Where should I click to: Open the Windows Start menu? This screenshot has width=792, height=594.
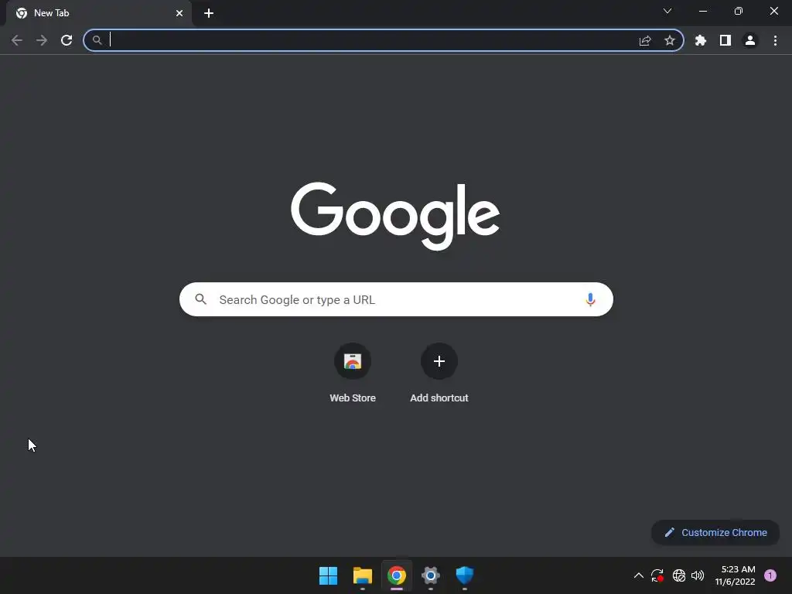click(328, 575)
